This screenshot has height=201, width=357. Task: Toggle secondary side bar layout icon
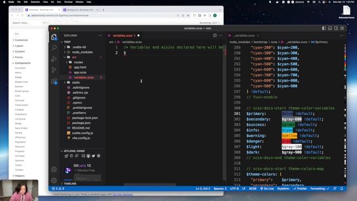(336, 28)
